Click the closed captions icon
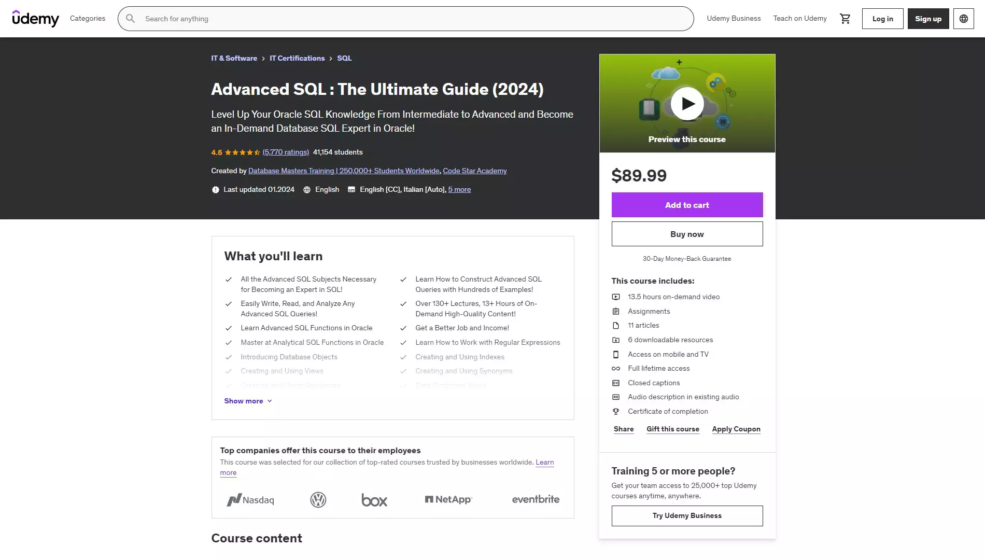This screenshot has height=560, width=985. tap(616, 383)
